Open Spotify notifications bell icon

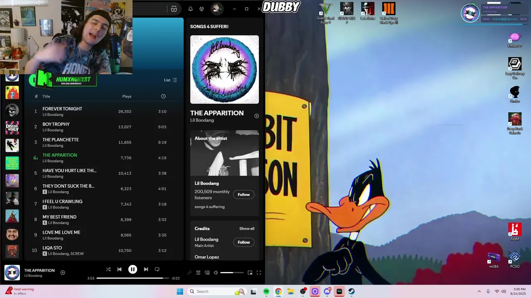pyautogui.click(x=190, y=9)
